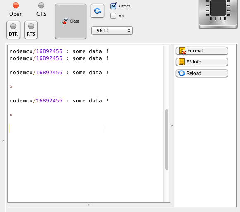Screen dimensions: 240x212
Task: Toggle the RTS line button
Action: (x=31, y=30)
